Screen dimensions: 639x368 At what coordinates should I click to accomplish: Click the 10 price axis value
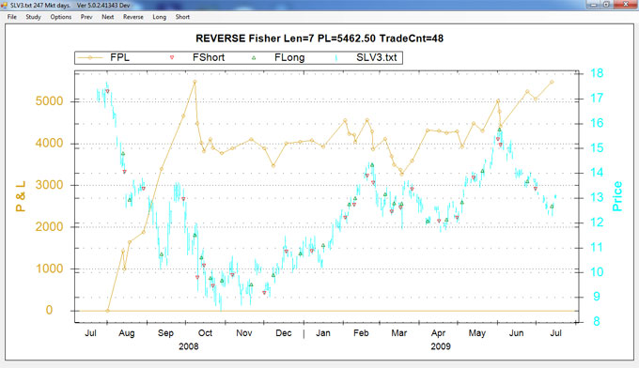tap(597, 272)
